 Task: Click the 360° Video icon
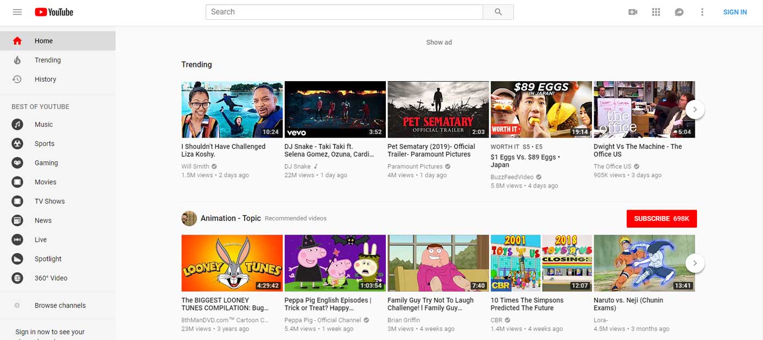(x=18, y=278)
